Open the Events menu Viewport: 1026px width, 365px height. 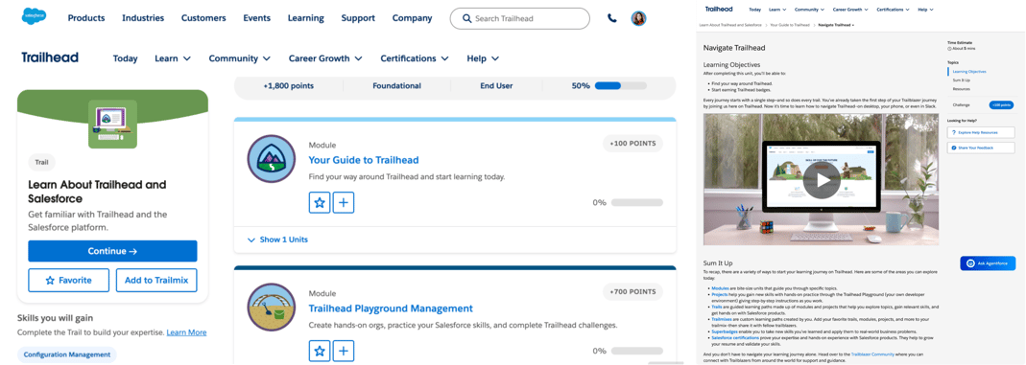click(257, 18)
